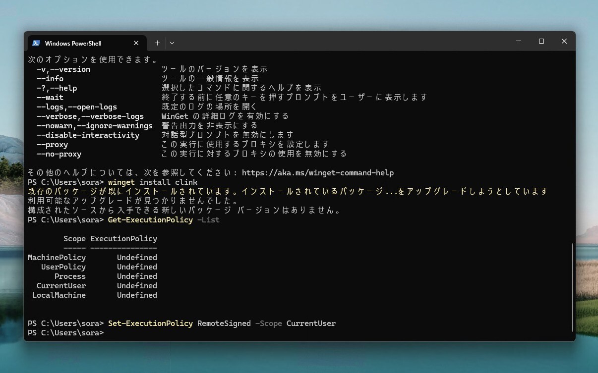Maximize the terminal window

point(541,41)
